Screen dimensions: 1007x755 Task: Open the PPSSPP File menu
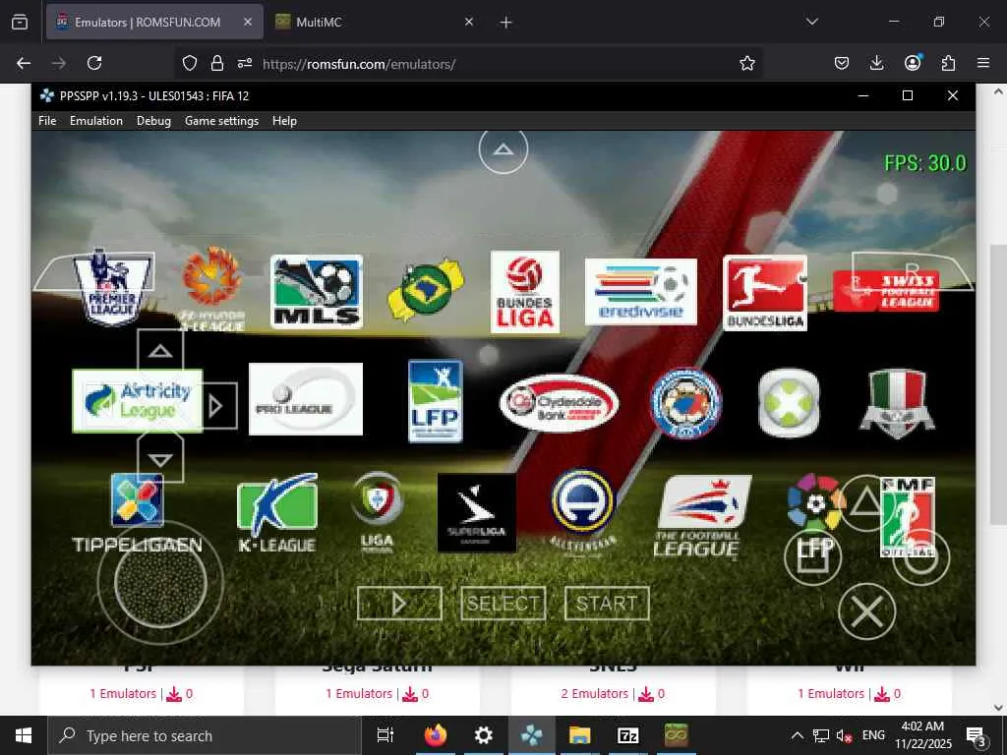[47, 121]
